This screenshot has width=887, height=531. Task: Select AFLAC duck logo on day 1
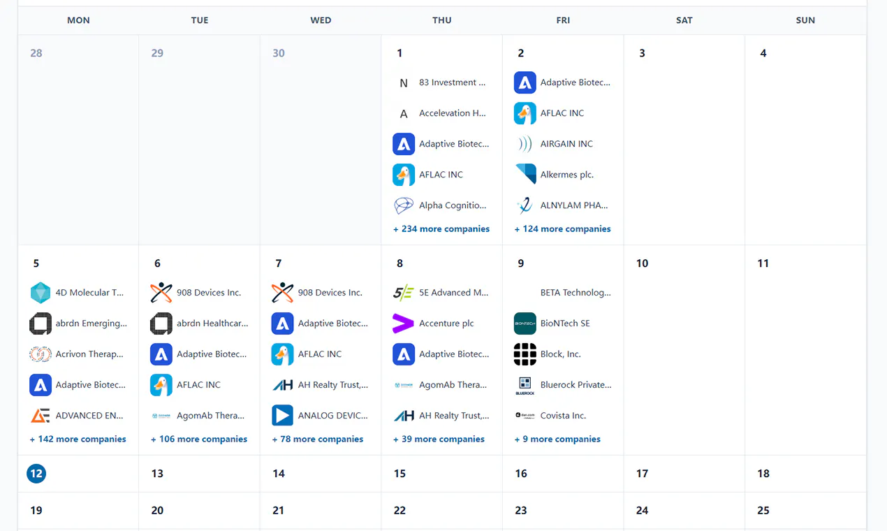[x=404, y=175]
